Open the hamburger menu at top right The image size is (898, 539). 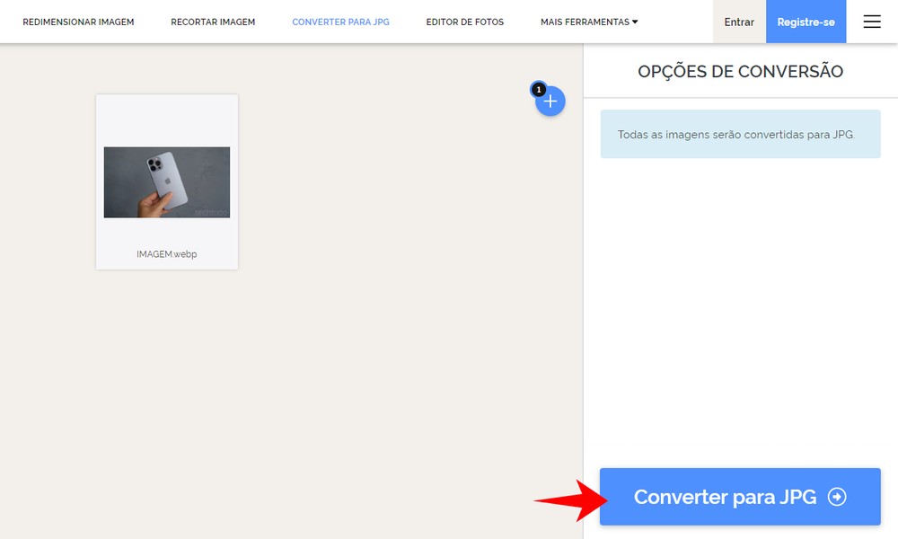pyautogui.click(x=871, y=22)
